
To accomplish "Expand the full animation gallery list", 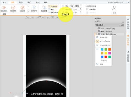I will [x=29, y=12].
